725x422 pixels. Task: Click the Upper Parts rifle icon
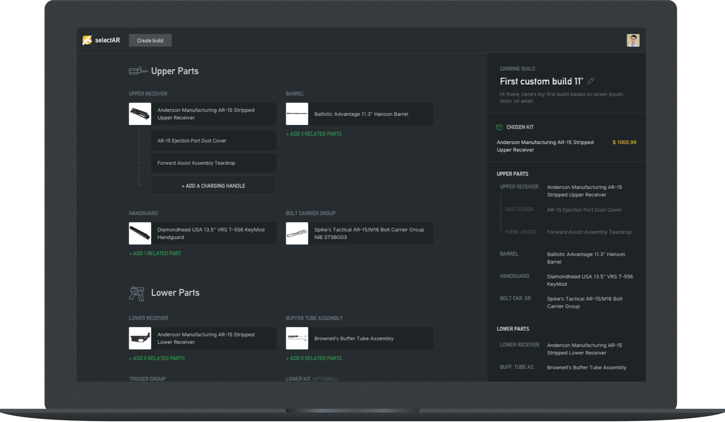pyautogui.click(x=138, y=71)
